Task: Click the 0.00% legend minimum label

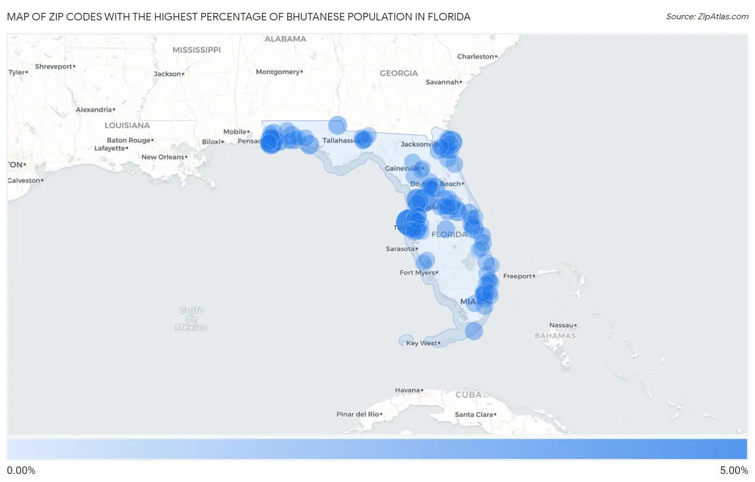Action: tap(21, 471)
